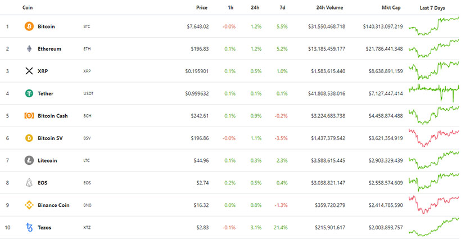Click the Bitcoin Cash logo icon
Screen dimensions: 461x239
pos(29,116)
